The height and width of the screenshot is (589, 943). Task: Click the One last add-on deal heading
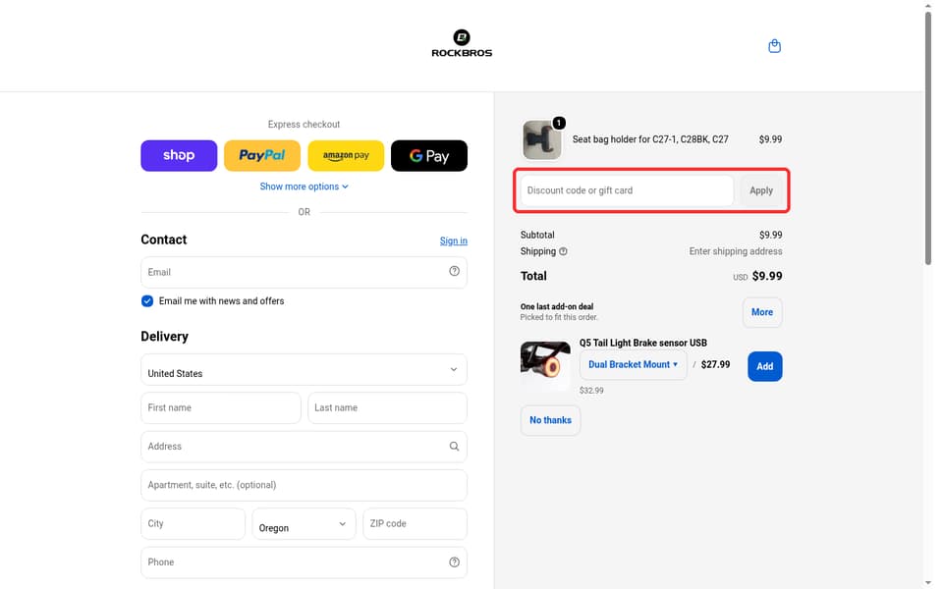click(556, 306)
